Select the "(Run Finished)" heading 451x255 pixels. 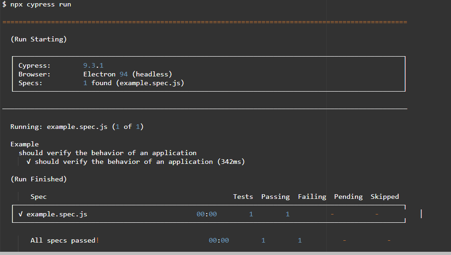[39, 179]
